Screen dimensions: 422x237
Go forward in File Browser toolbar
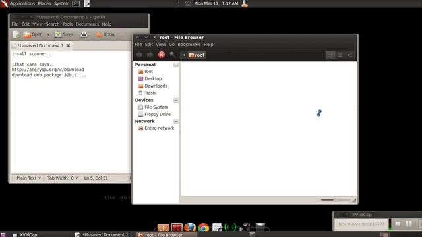click(x=150, y=55)
